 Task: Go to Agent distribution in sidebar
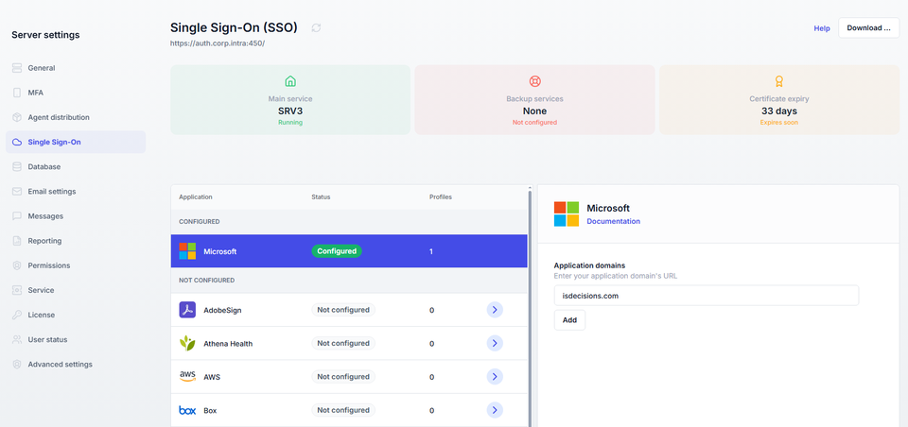click(x=59, y=117)
